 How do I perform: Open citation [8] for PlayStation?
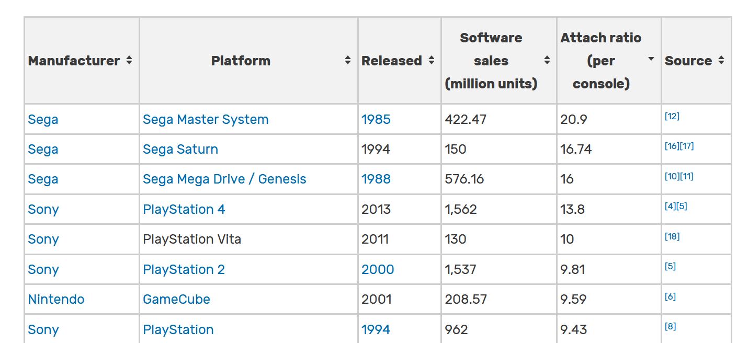pyautogui.click(x=670, y=326)
